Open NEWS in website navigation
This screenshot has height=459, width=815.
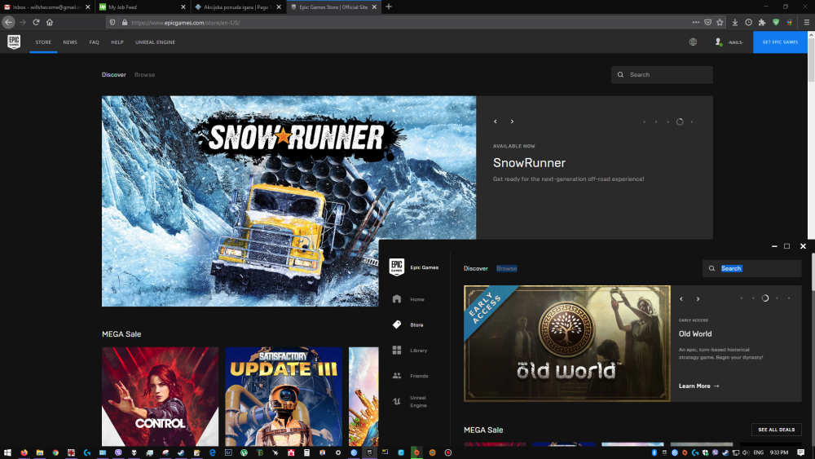pos(70,42)
